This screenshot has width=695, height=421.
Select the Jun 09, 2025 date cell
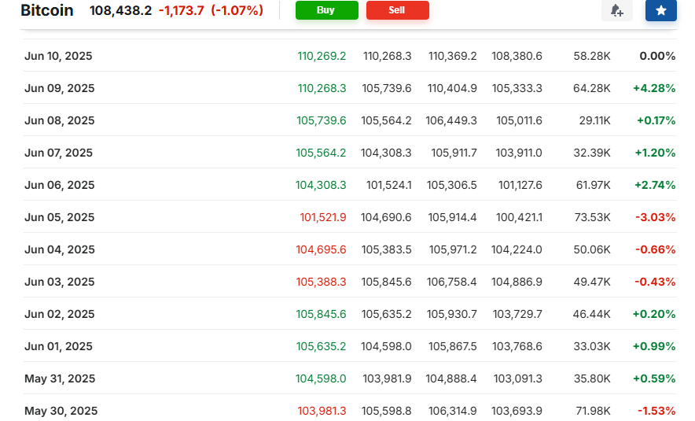[59, 88]
